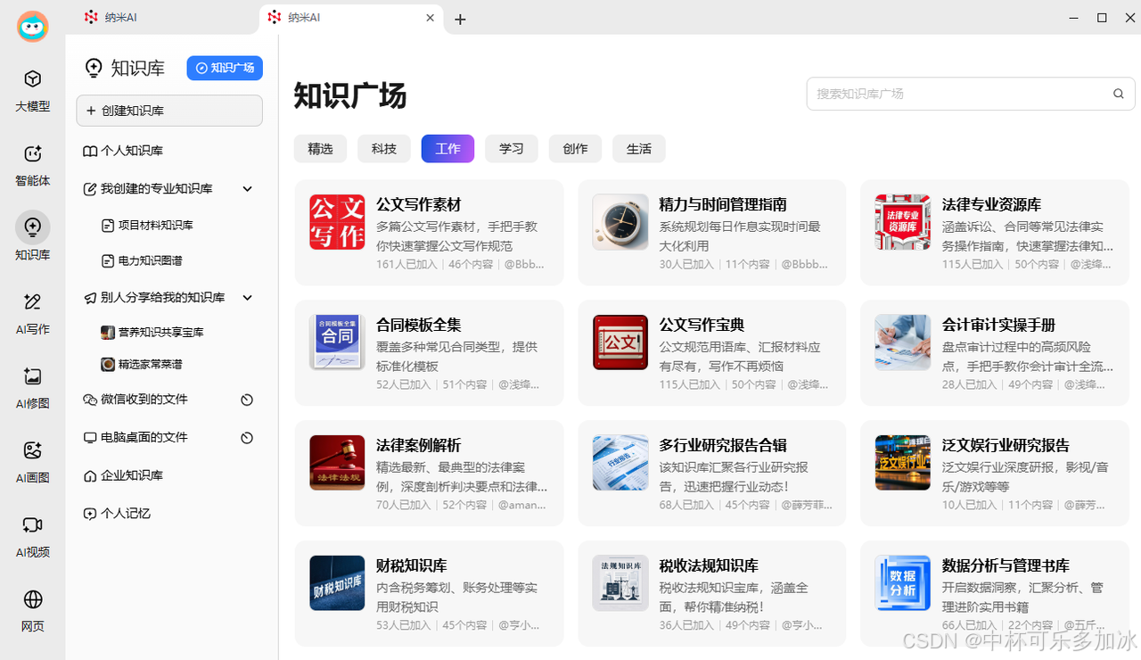Open 公文写作宝典 red thumbnail
This screenshot has width=1141, height=660.
pyautogui.click(x=620, y=342)
